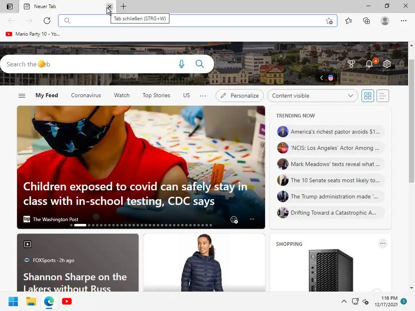The height and width of the screenshot is (311, 415).
Task: Click the page vertical scrollbar thumb
Action: [x=411, y=121]
